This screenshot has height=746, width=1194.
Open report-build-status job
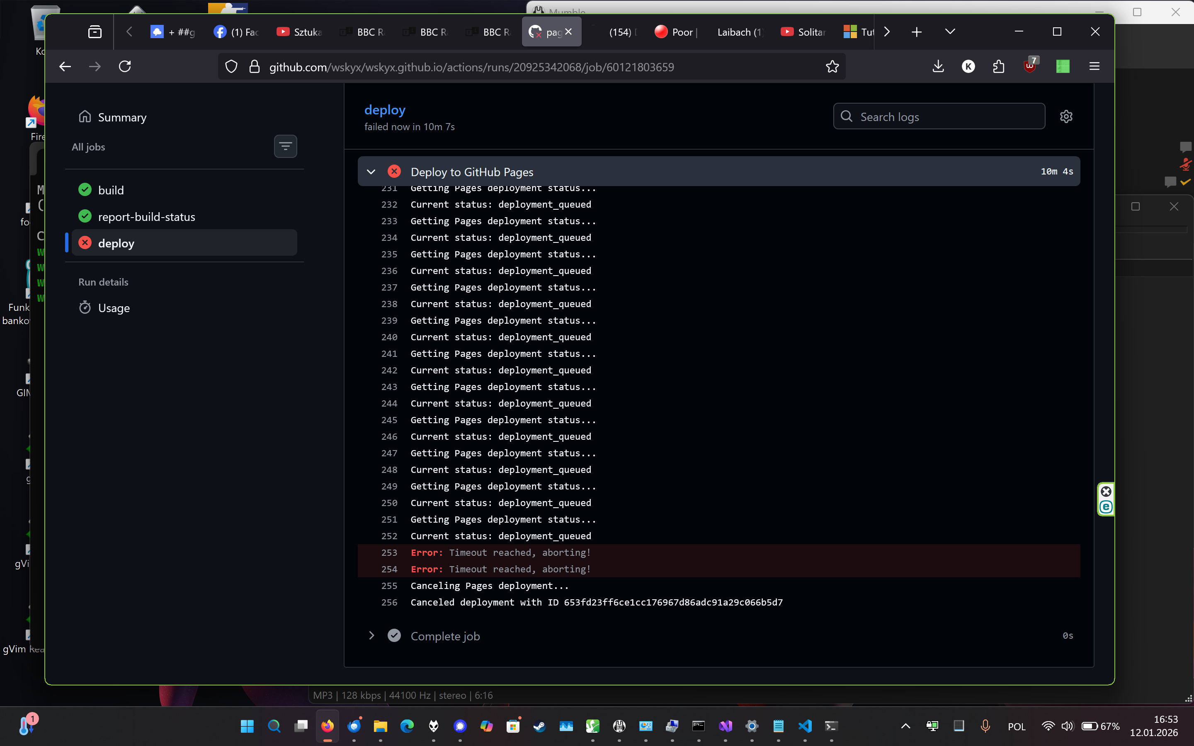tap(146, 217)
